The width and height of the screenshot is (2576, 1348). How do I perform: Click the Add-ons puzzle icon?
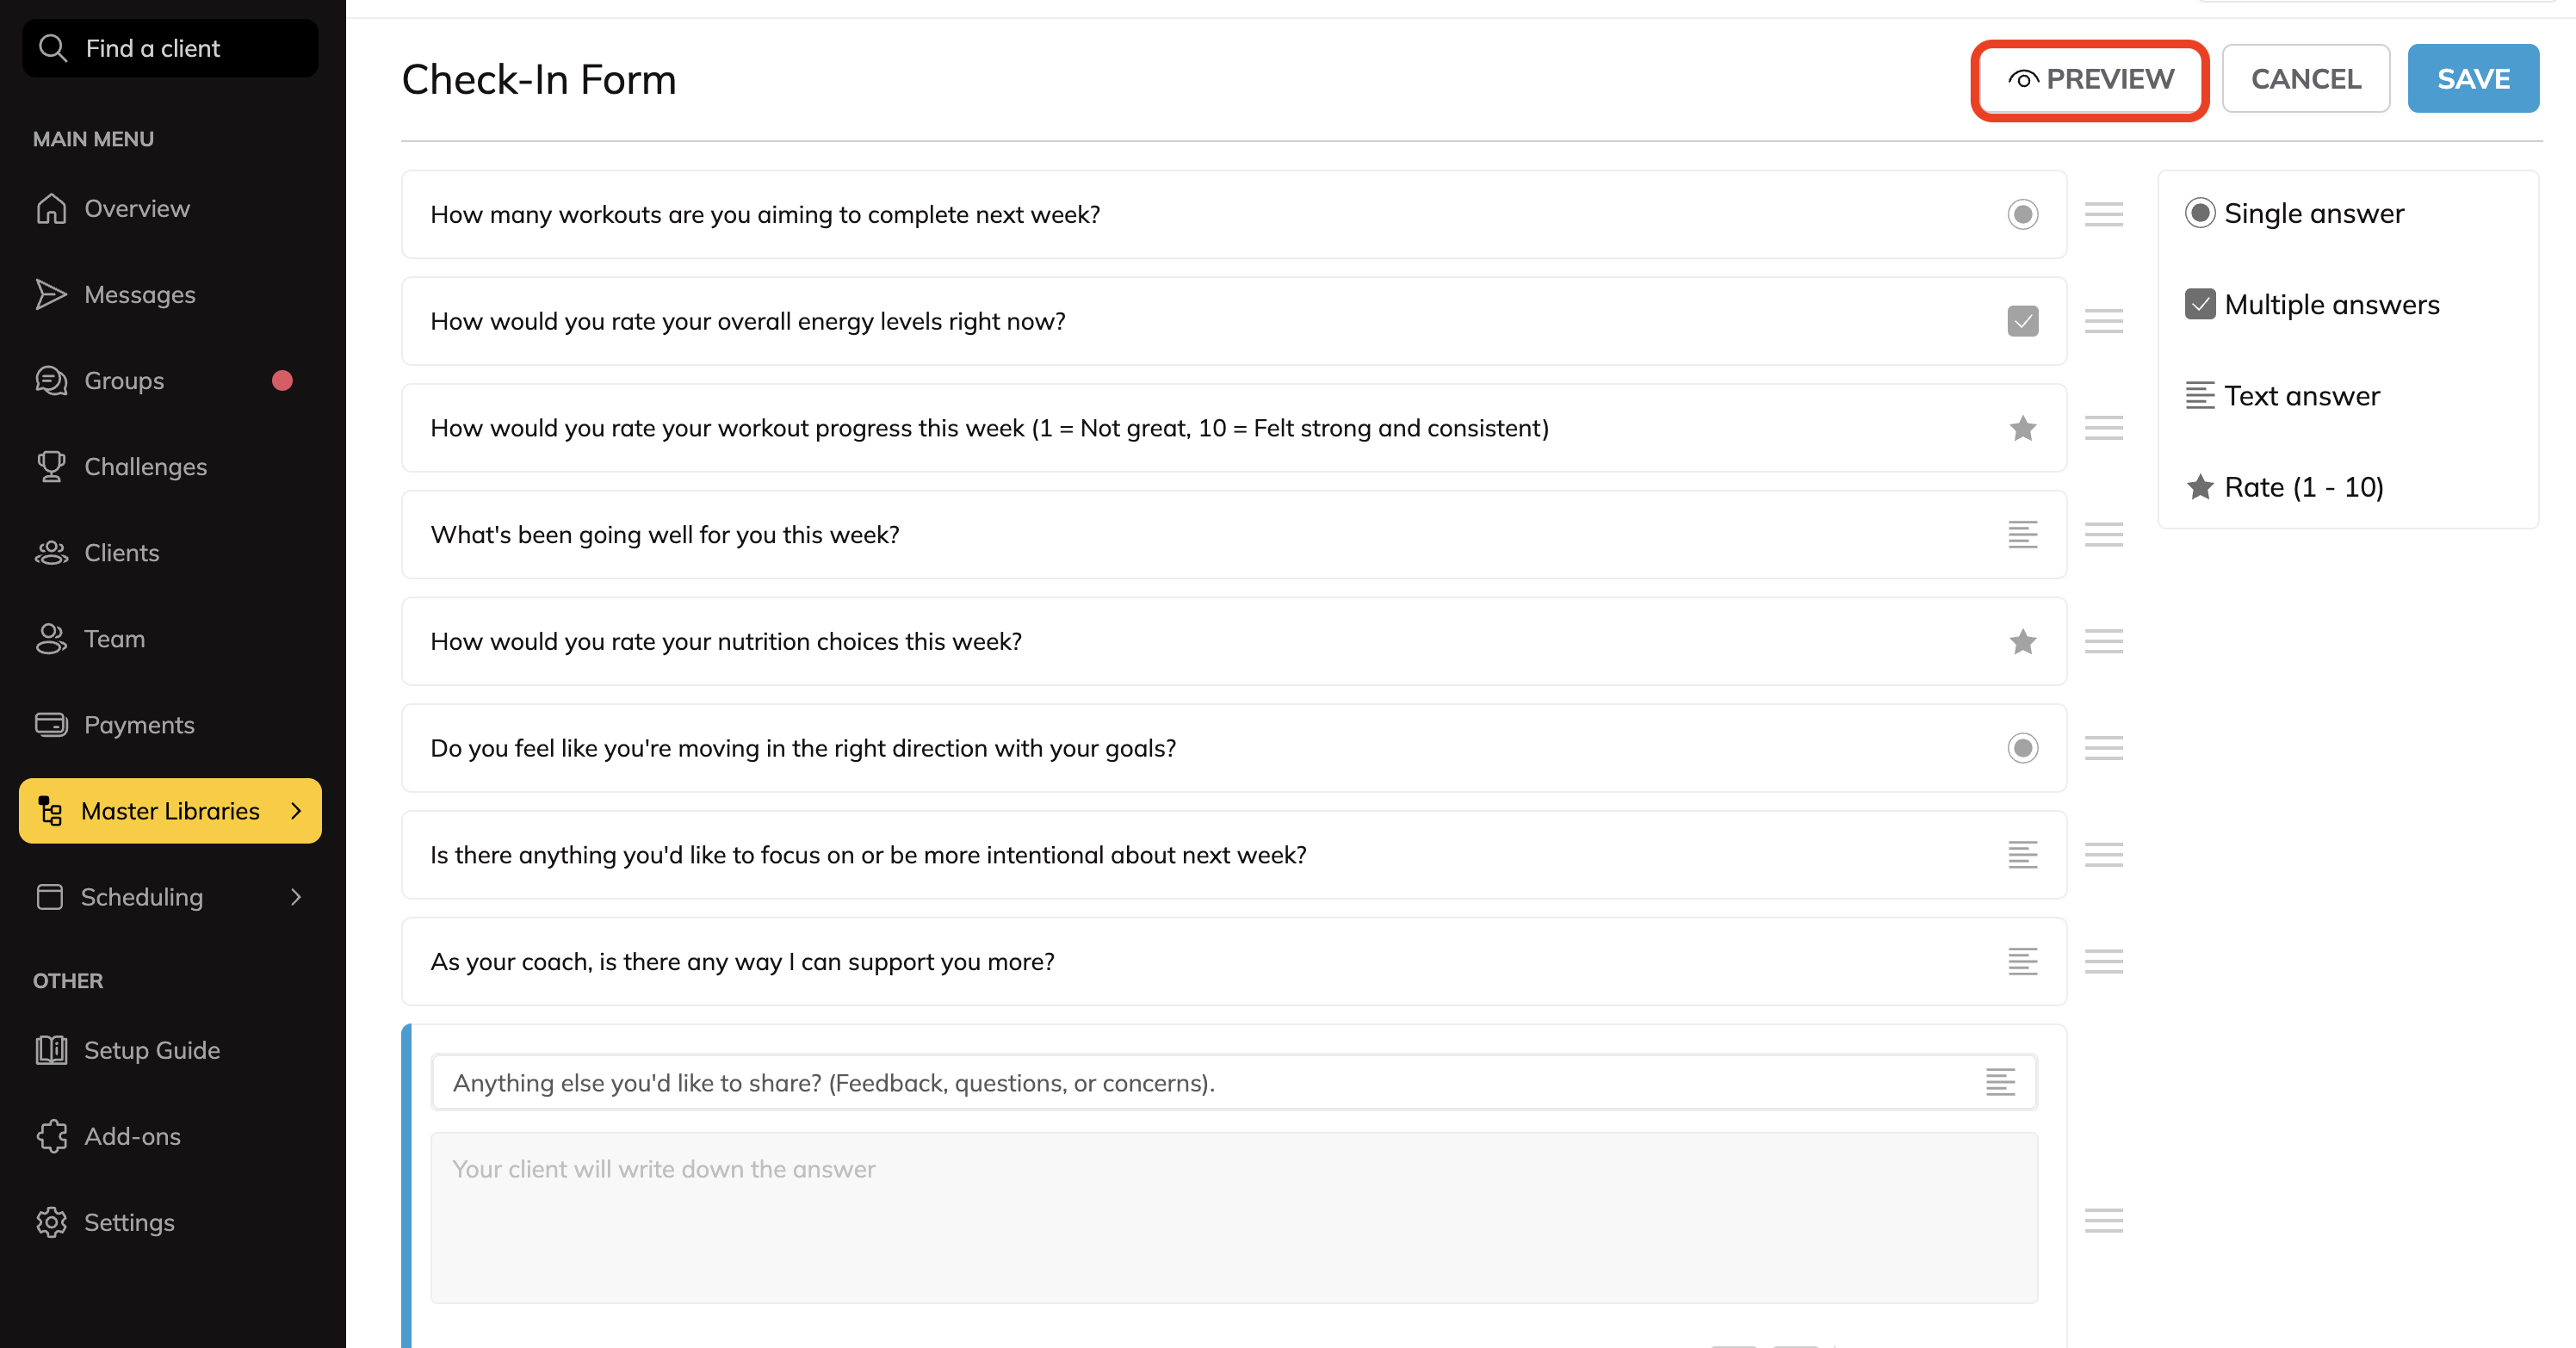(x=51, y=1136)
